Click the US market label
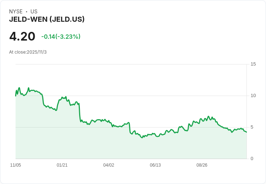This screenshot has height=184, width=266. [34, 12]
